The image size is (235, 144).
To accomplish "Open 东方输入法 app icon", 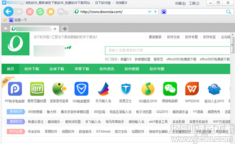I will (104, 89).
